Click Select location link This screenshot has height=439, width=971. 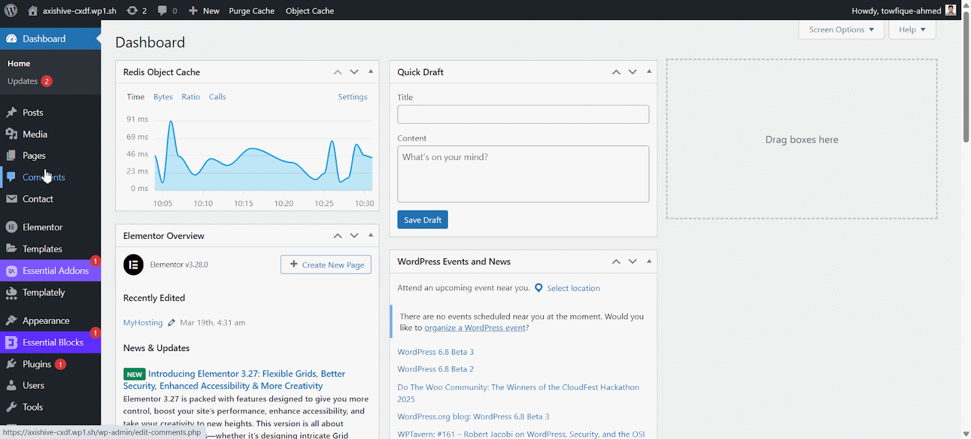tap(573, 289)
